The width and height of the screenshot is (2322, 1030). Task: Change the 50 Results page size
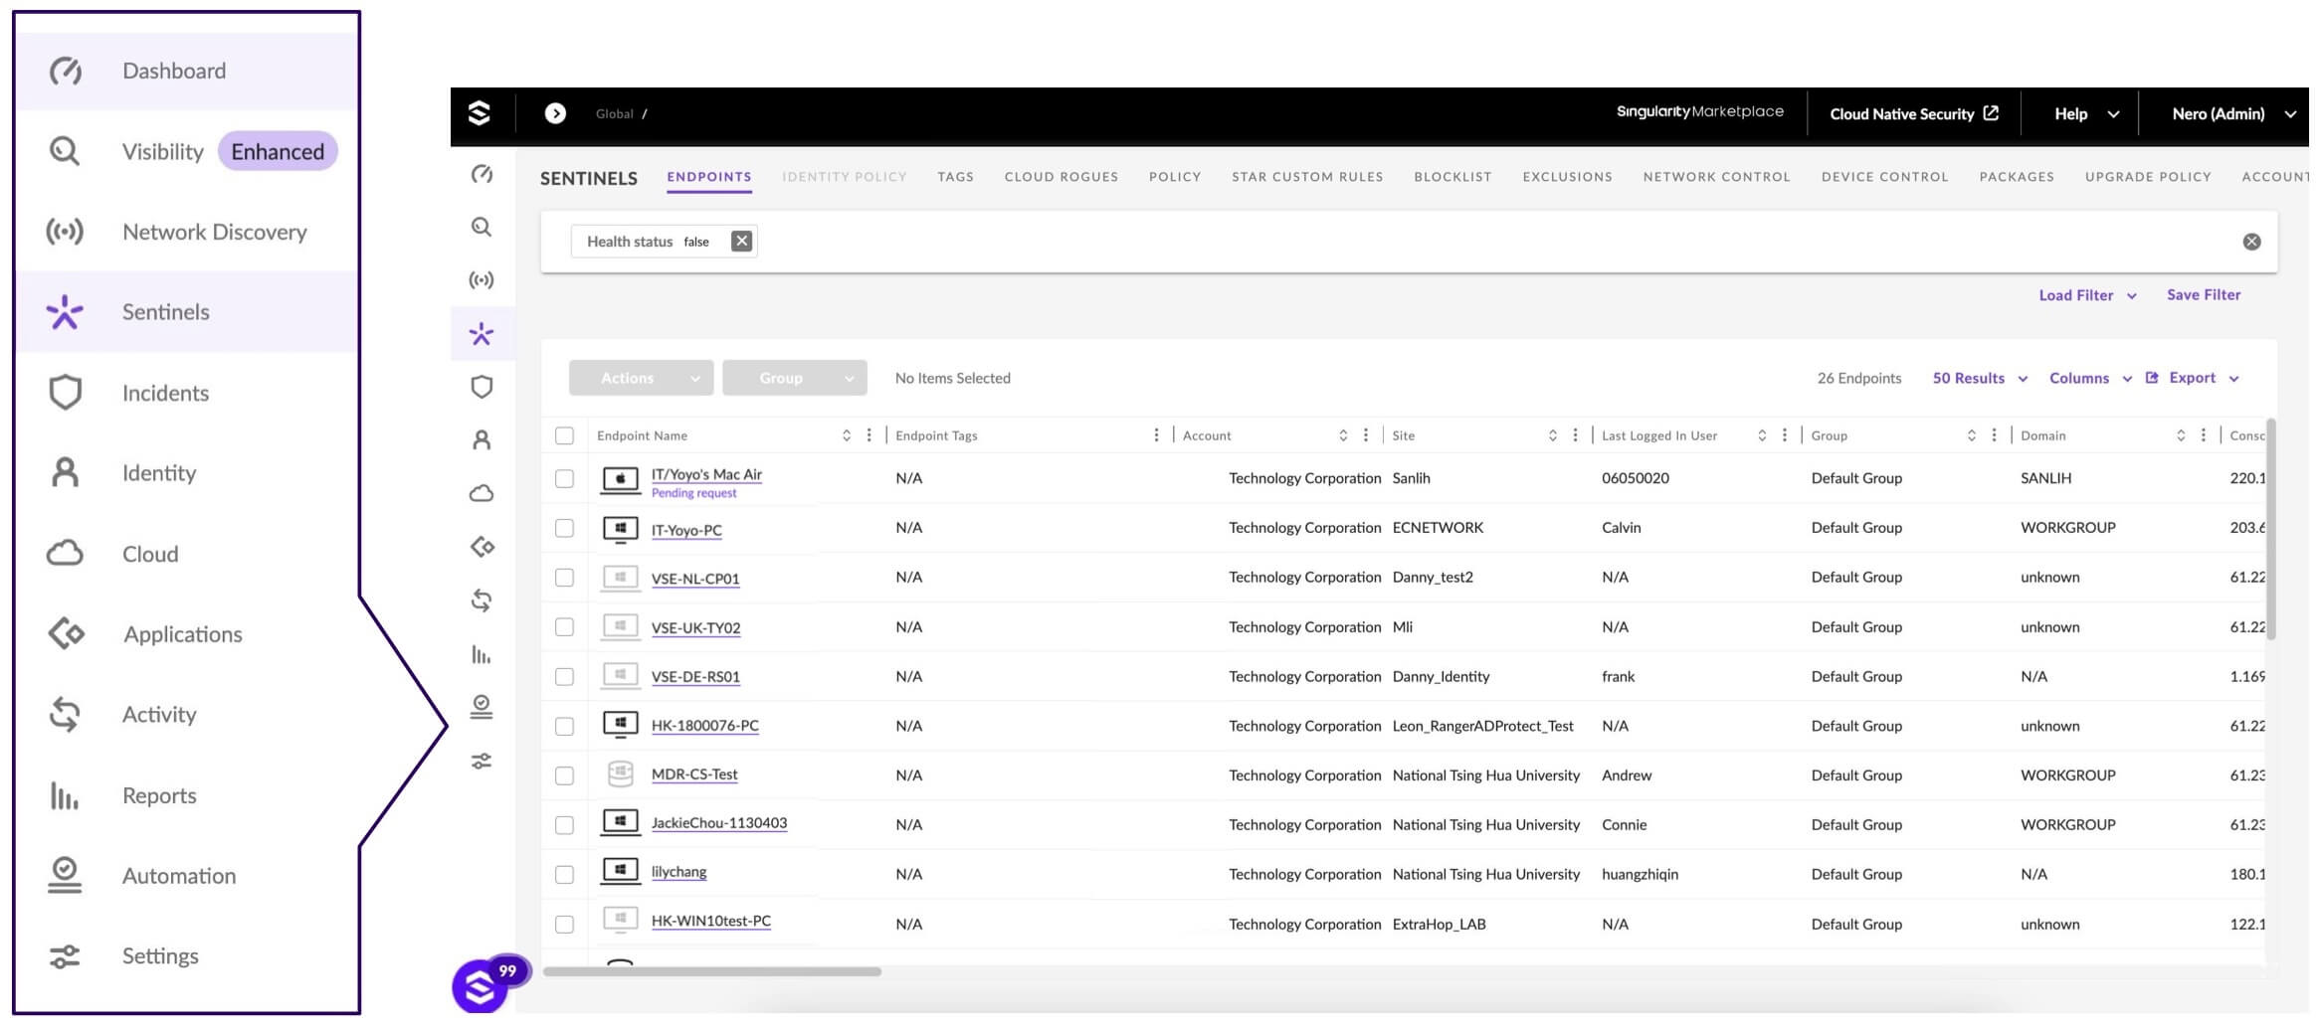pos(1980,378)
